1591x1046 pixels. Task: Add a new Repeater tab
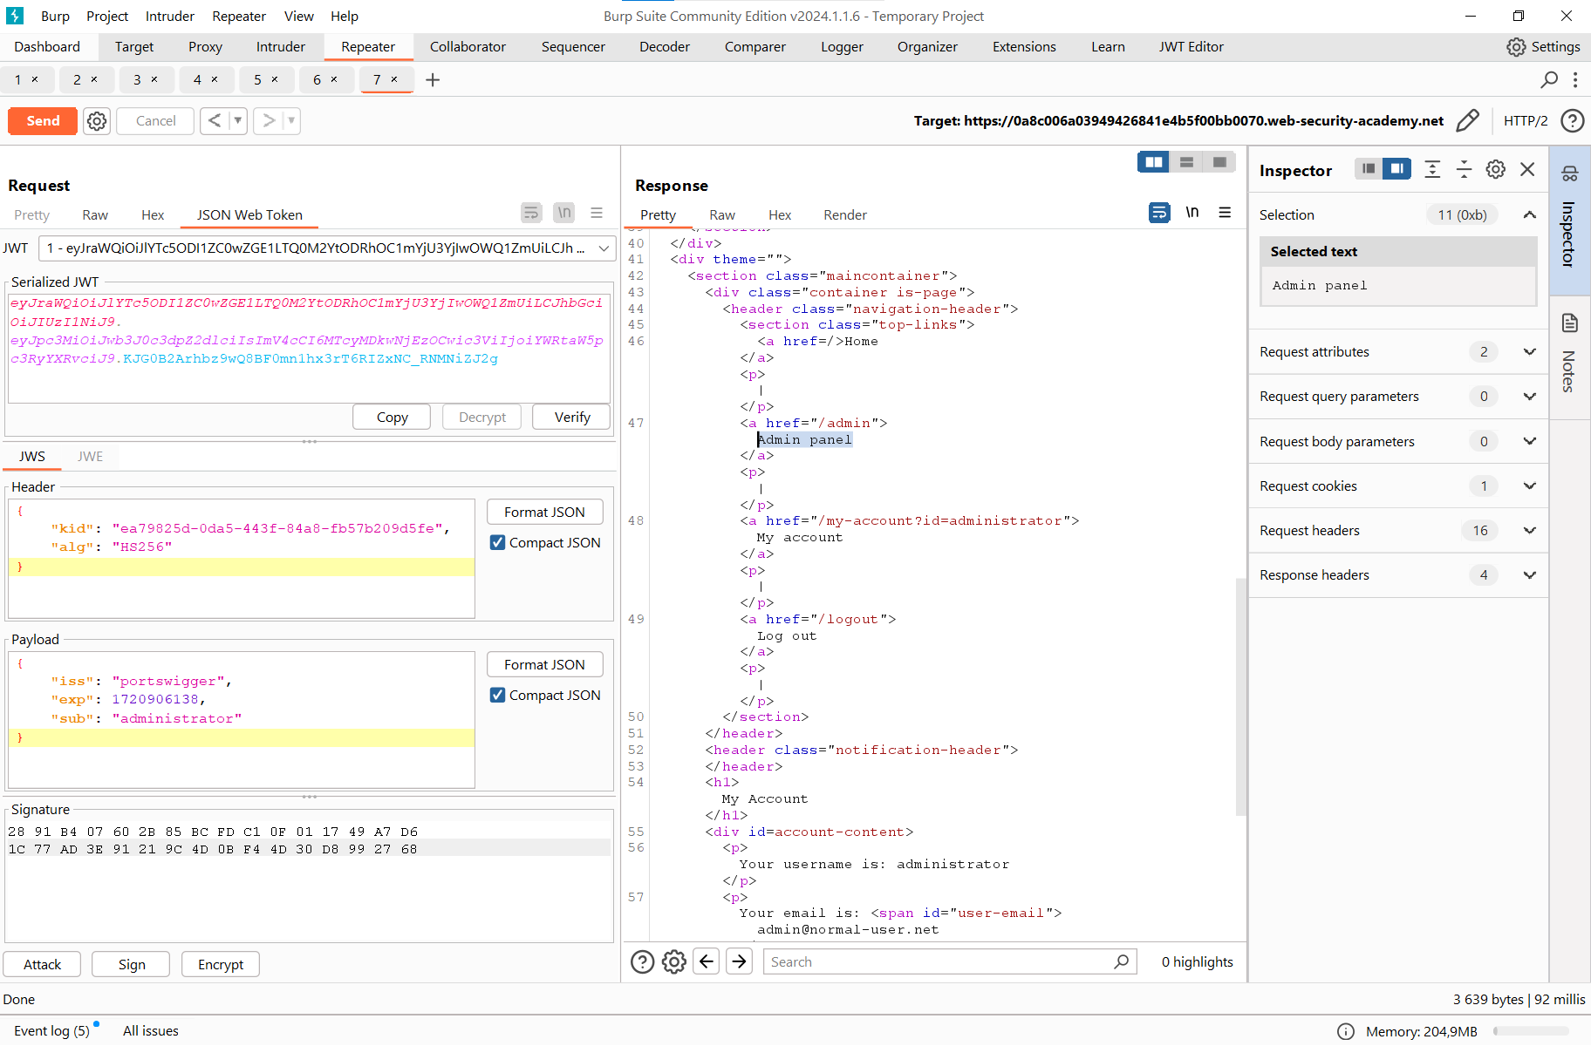click(433, 79)
